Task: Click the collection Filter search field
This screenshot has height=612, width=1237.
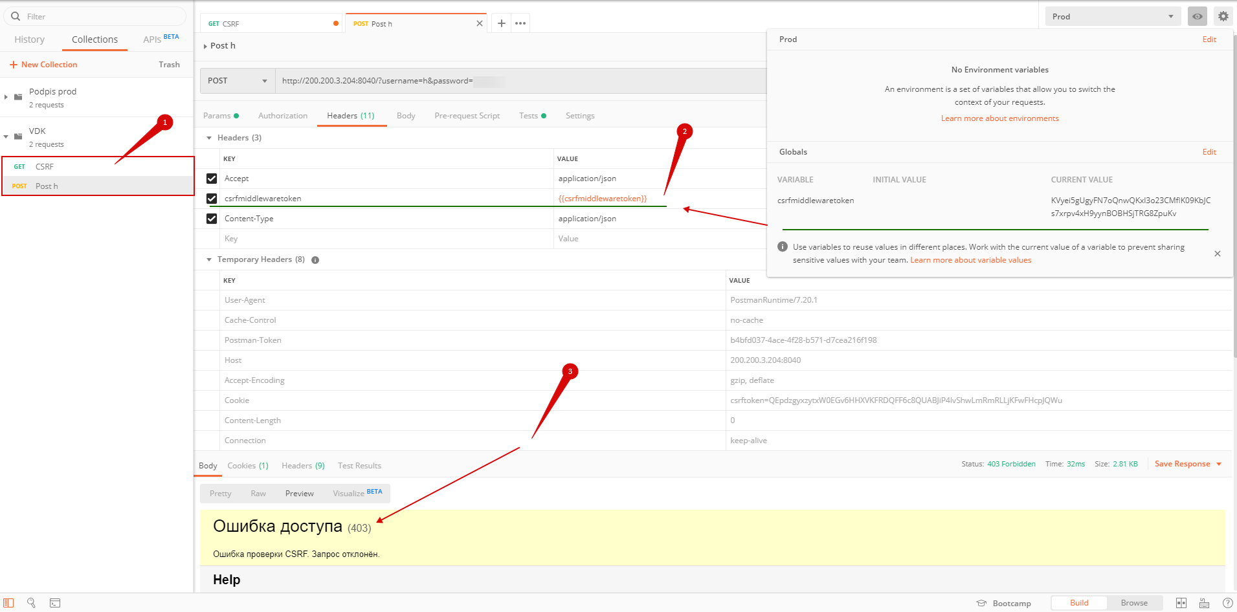Action: click(97, 17)
